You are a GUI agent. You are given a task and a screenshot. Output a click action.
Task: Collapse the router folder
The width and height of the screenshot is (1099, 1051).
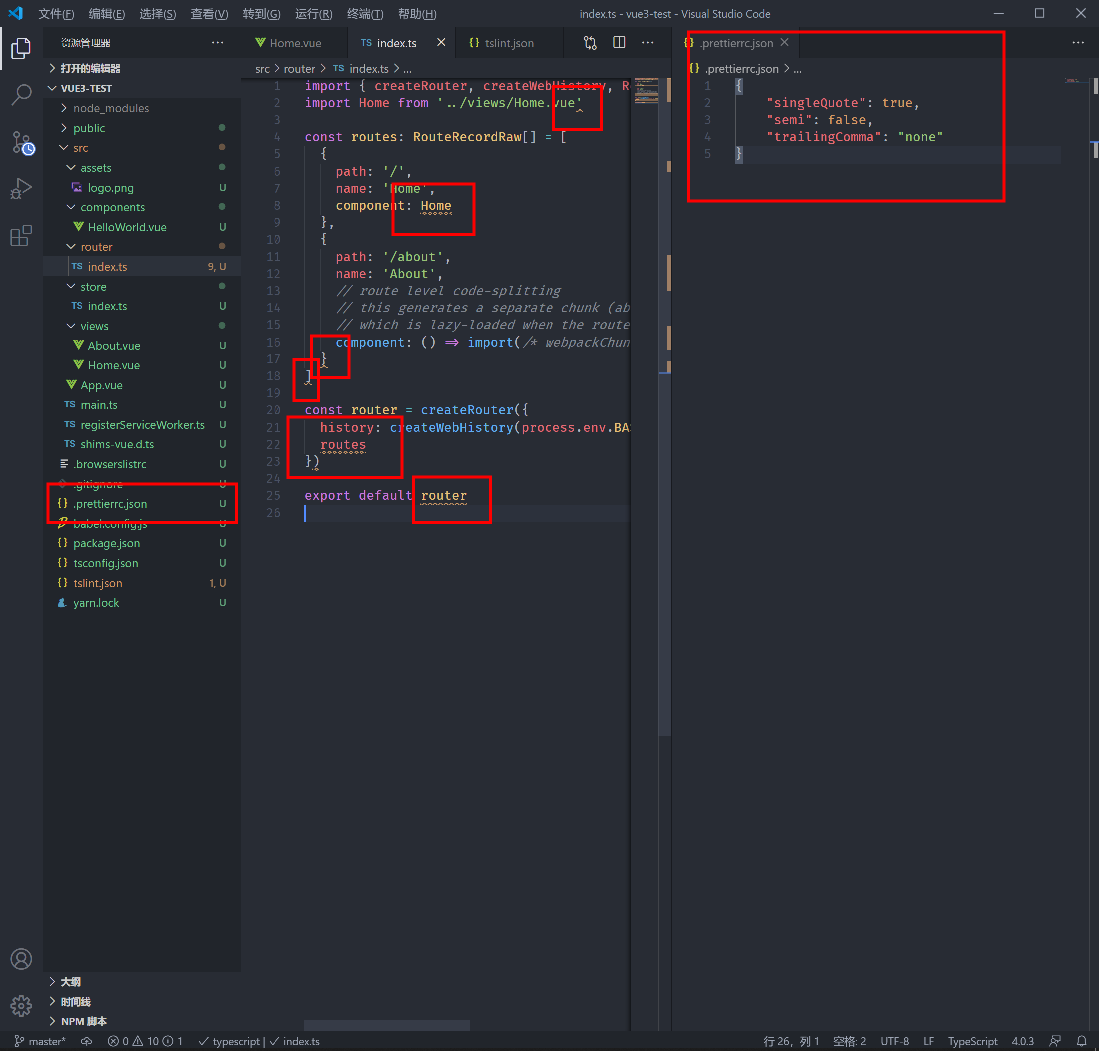[x=96, y=247]
